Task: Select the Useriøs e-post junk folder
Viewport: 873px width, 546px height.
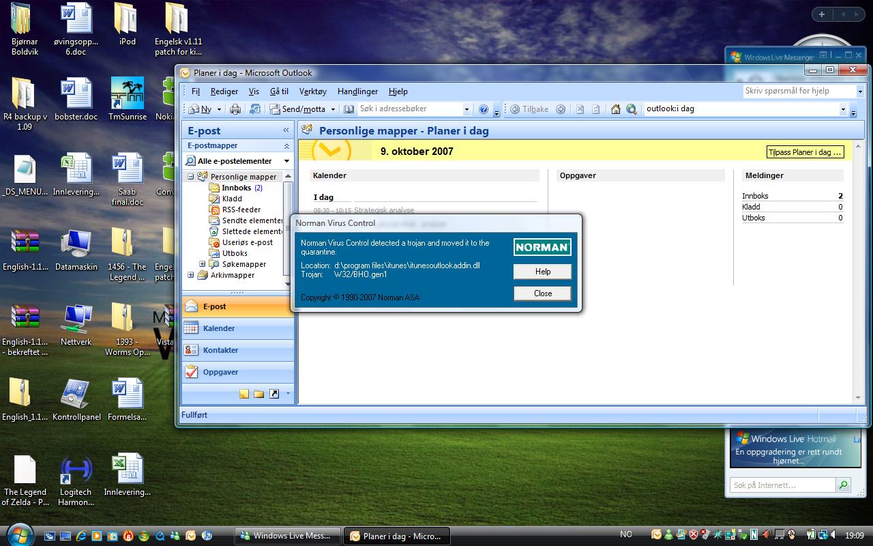Action: click(241, 242)
